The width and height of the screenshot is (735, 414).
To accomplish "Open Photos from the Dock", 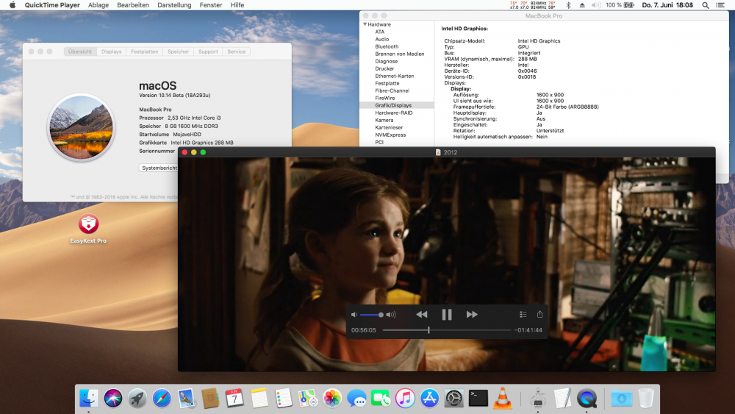I will (x=332, y=399).
